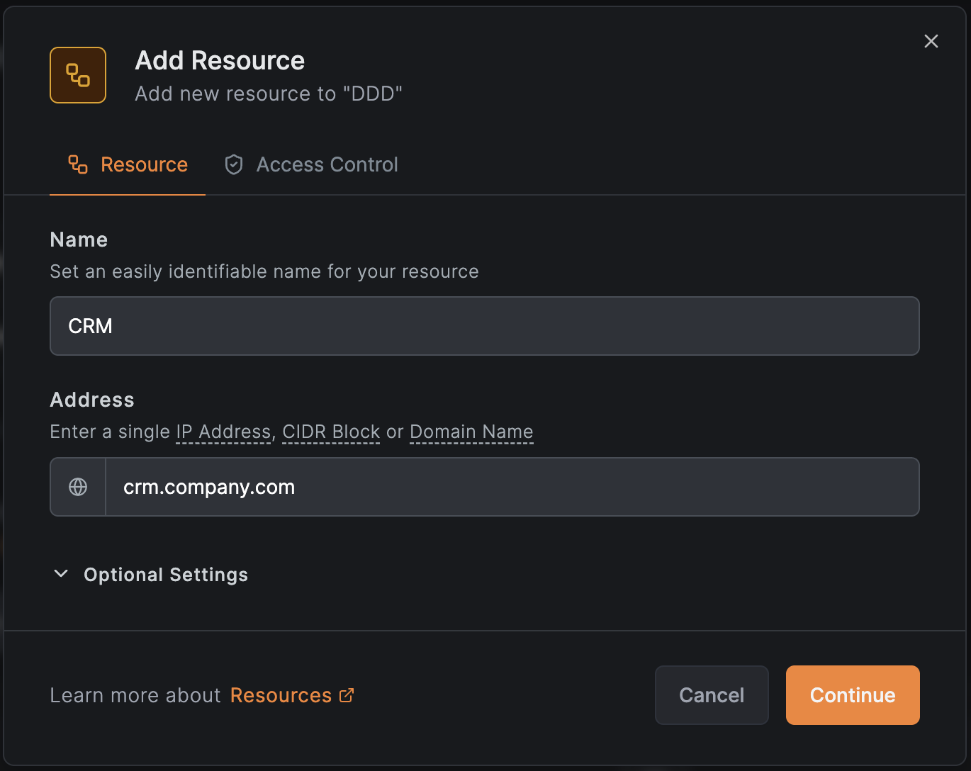Click the underlined Domain Name hint
971x771 pixels.
[471, 432]
